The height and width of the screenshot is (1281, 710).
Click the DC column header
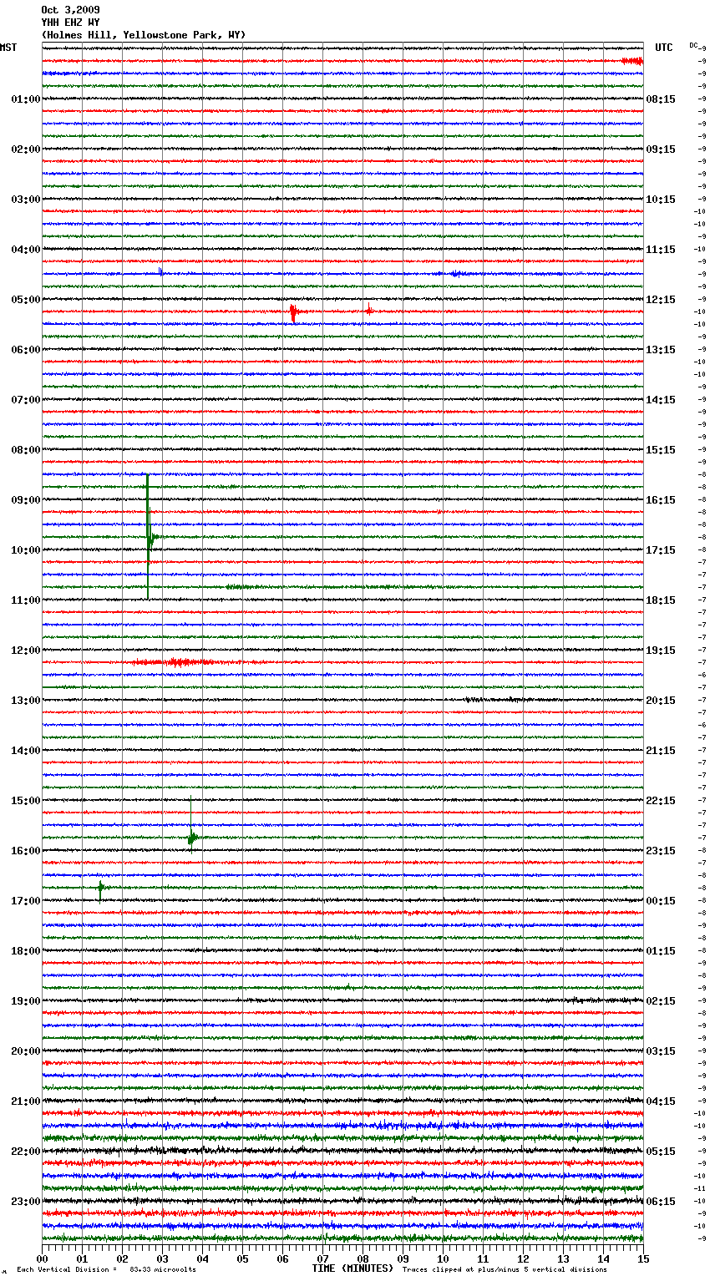(x=693, y=45)
